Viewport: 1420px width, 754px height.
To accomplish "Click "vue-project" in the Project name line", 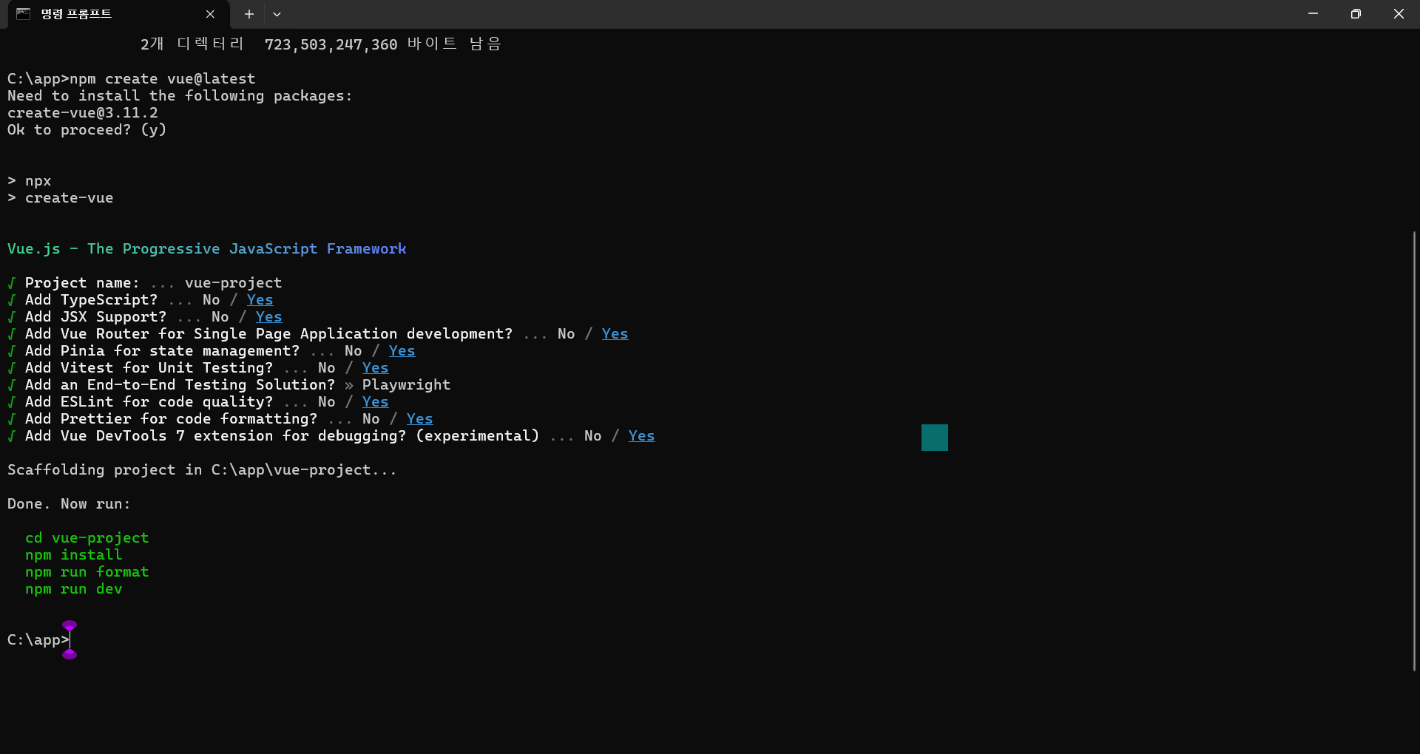I will point(233,282).
